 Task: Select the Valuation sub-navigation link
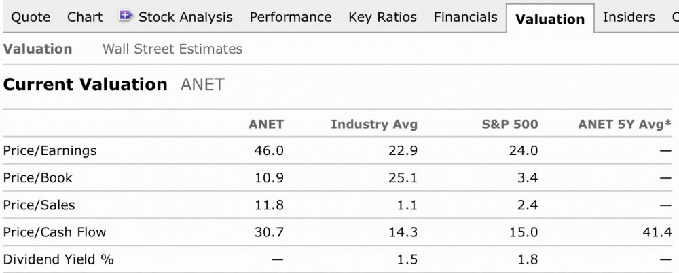[37, 49]
